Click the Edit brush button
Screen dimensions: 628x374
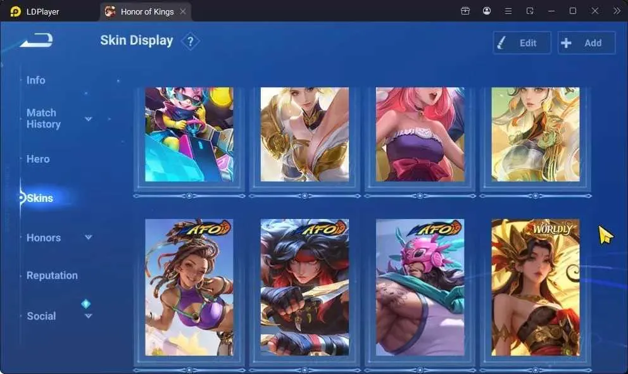pyautogui.click(x=522, y=43)
